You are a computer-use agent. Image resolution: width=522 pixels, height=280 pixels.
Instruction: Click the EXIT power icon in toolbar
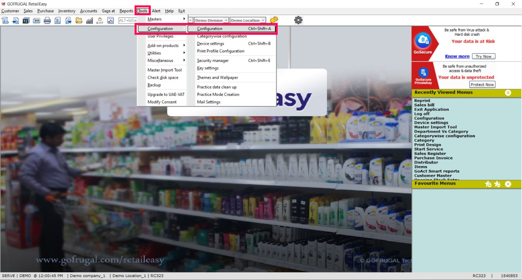100,21
